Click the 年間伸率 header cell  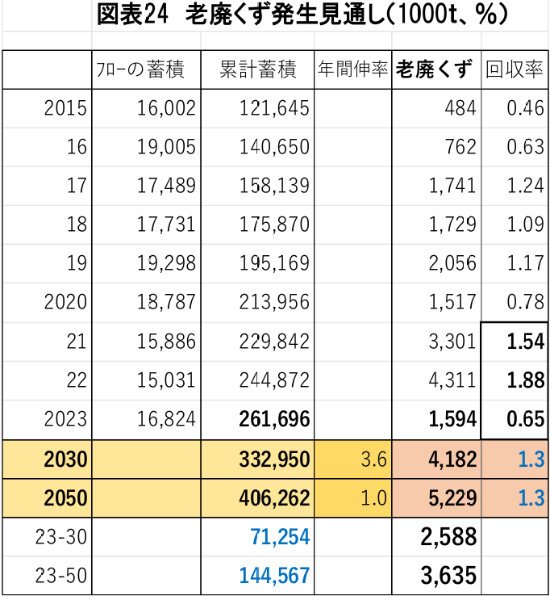[x=352, y=70]
